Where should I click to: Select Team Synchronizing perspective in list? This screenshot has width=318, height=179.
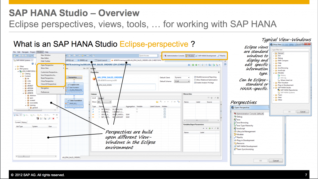click(244, 149)
